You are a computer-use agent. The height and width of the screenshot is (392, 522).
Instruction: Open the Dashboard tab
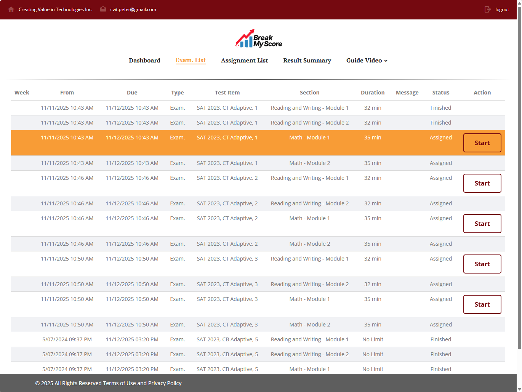pyautogui.click(x=144, y=61)
